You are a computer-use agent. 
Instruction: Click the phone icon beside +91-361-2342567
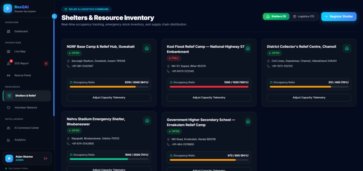click(x=68, y=66)
